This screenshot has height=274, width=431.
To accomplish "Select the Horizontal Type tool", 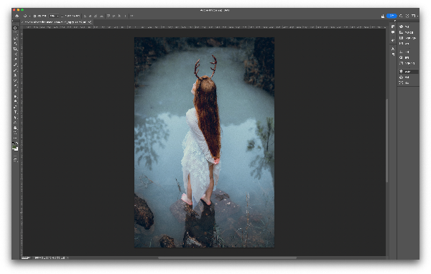I will pyautogui.click(x=15, y=112).
